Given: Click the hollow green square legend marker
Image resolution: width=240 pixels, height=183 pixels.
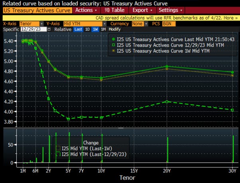Looking at the screenshot, I should (113, 45).
